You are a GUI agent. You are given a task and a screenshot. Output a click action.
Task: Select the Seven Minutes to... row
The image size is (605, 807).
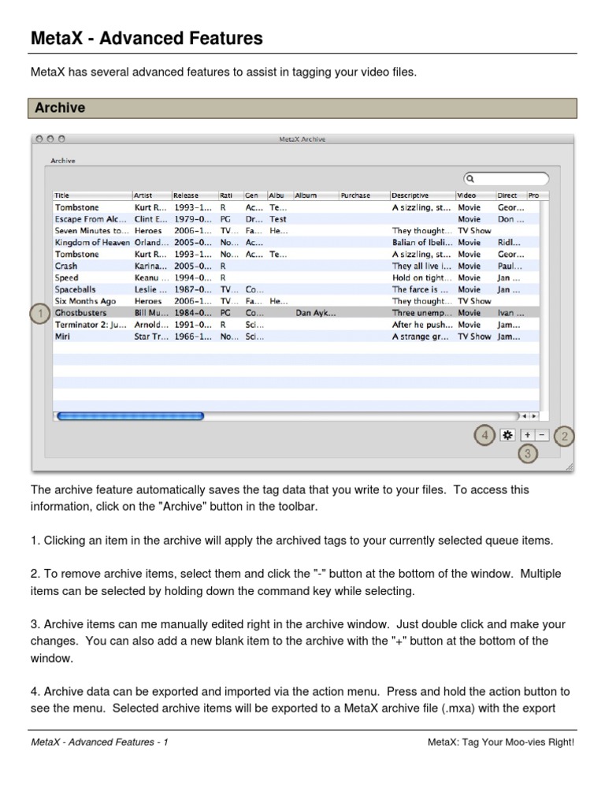click(x=296, y=231)
